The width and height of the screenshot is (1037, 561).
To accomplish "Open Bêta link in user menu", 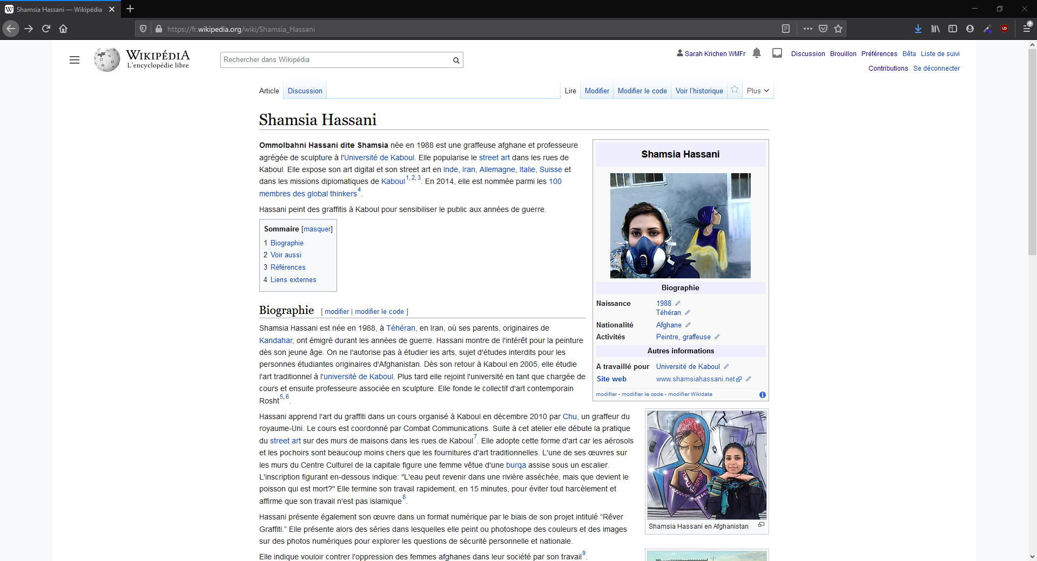I will (x=909, y=53).
